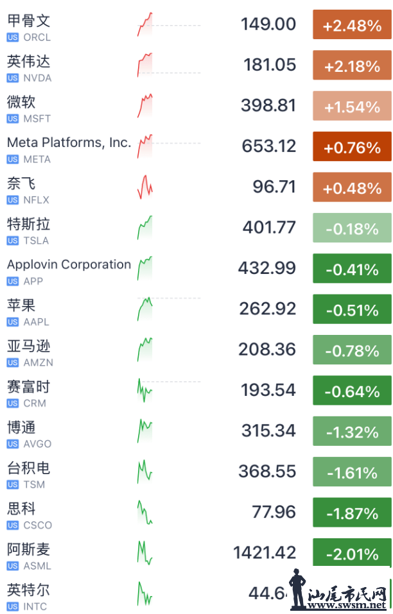Click the US badge next to ORCL

(13, 37)
